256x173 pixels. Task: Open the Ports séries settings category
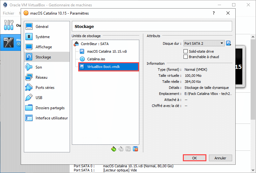(x=47, y=88)
